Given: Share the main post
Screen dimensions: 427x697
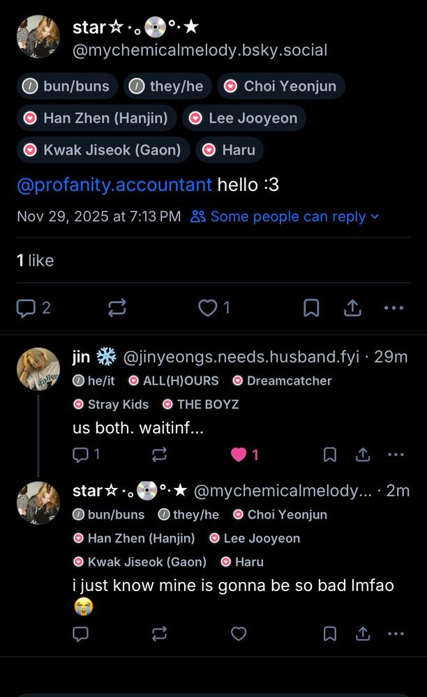Looking at the screenshot, I should (352, 307).
